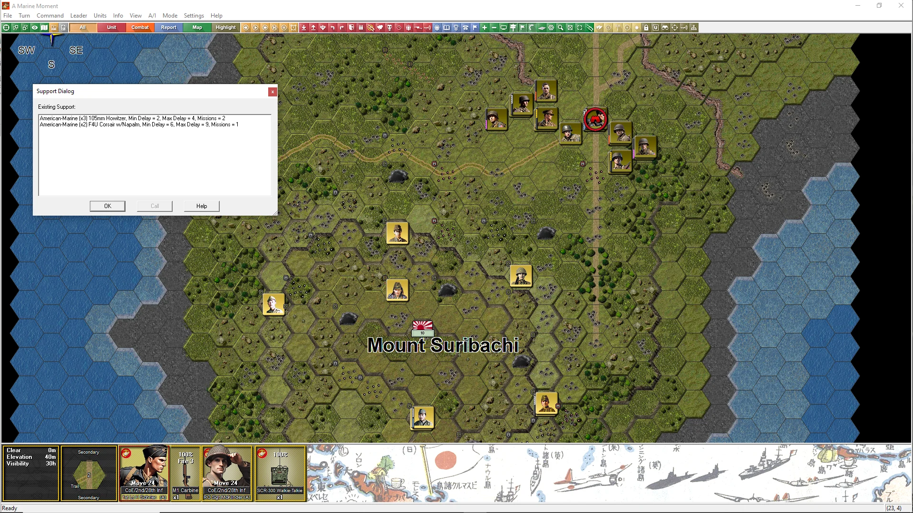
Task: Click the folded map icon in toolbar
Action: point(44,28)
